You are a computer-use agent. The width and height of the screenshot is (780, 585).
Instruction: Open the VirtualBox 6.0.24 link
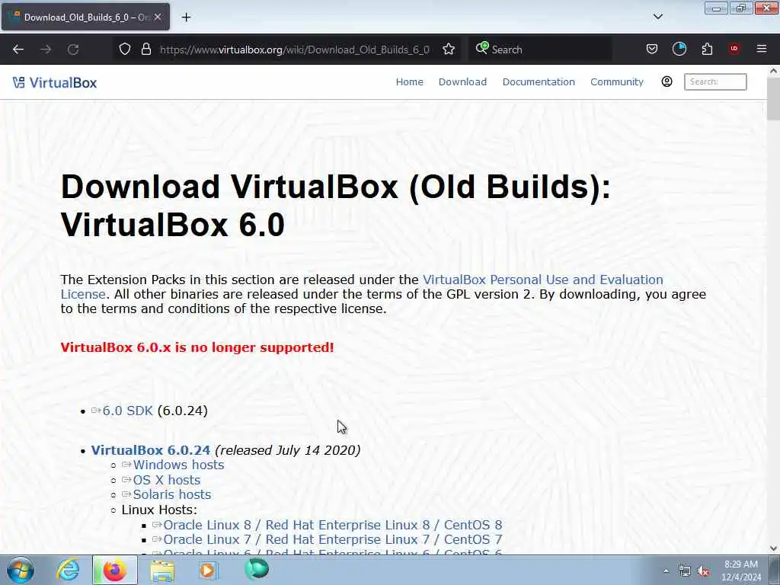(150, 450)
